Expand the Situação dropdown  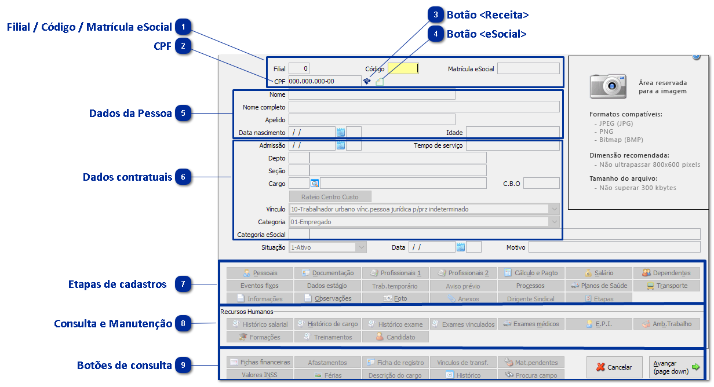[x=361, y=247]
